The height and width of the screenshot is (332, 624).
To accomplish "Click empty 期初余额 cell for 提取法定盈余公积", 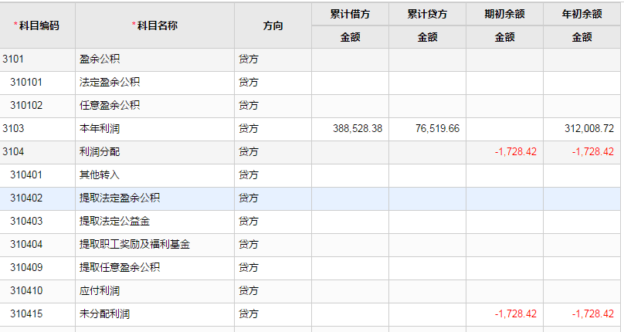I will [x=504, y=198].
